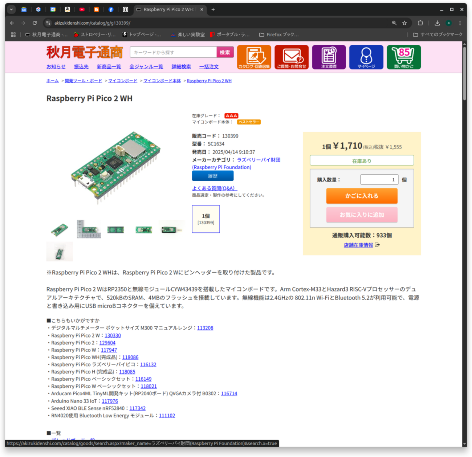Open the 新商品一覧 navigation link

coord(109,67)
